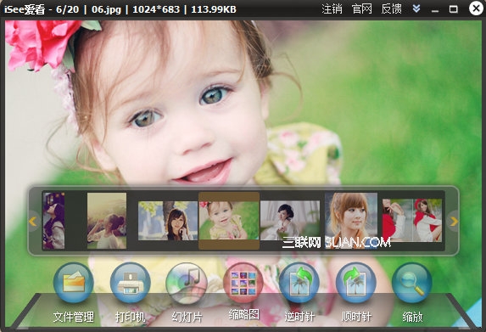Minimize the iSee window
This screenshot has height=332, width=486.
[435, 10]
